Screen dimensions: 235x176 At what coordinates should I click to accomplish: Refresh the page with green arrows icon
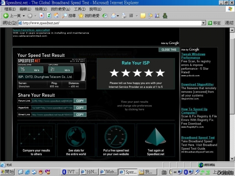click(x=49, y=15)
